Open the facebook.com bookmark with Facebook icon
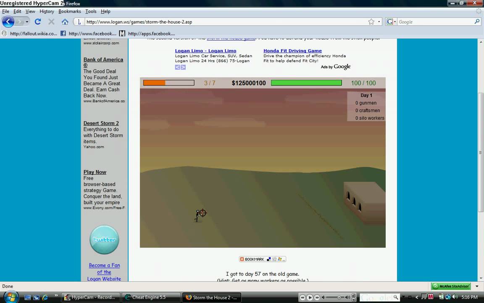Screen dimensions: 484x303 [89, 33]
